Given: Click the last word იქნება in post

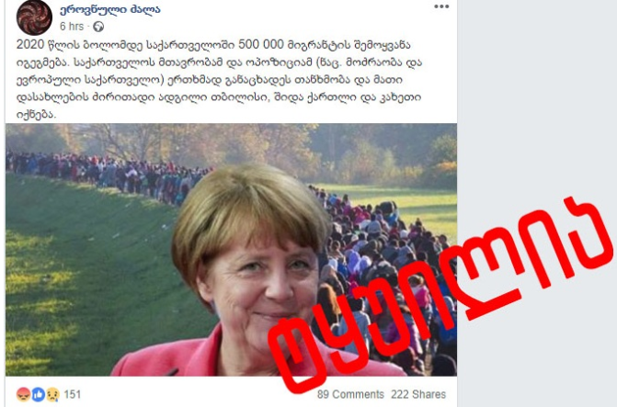Looking at the screenshot, I should (36, 115).
